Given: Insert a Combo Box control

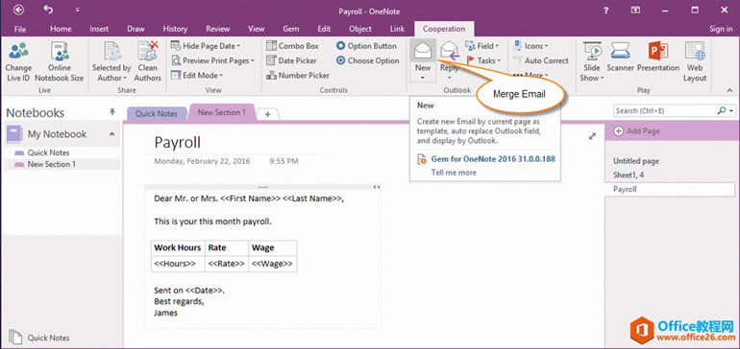Looking at the screenshot, I should pos(292,46).
